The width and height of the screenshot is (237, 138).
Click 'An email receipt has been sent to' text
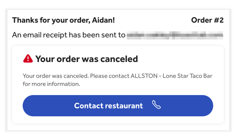[69, 35]
